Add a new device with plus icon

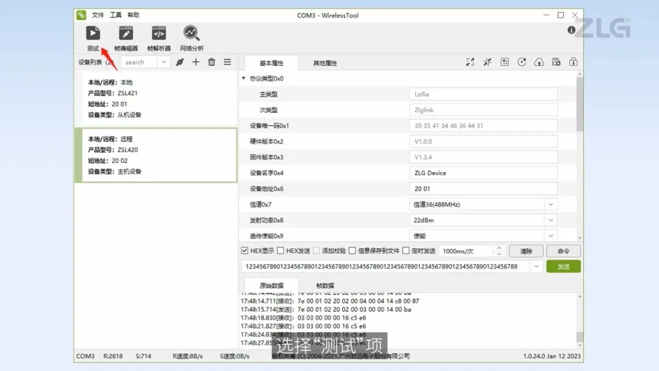[196, 62]
